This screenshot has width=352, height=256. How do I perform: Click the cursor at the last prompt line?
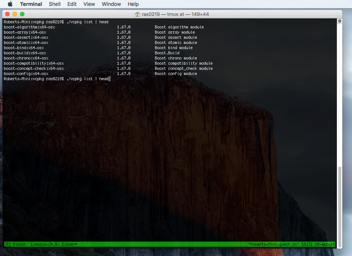pos(110,79)
